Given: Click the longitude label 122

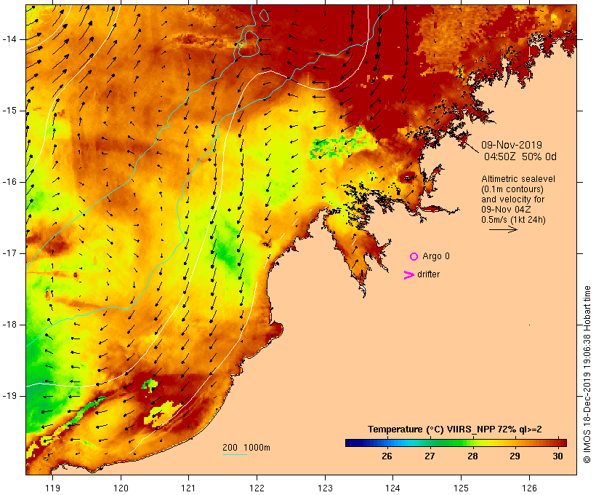Looking at the screenshot, I should [257, 488].
